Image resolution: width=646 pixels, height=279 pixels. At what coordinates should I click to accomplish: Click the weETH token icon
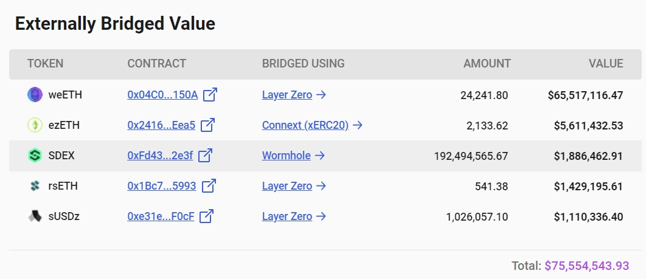pos(35,95)
